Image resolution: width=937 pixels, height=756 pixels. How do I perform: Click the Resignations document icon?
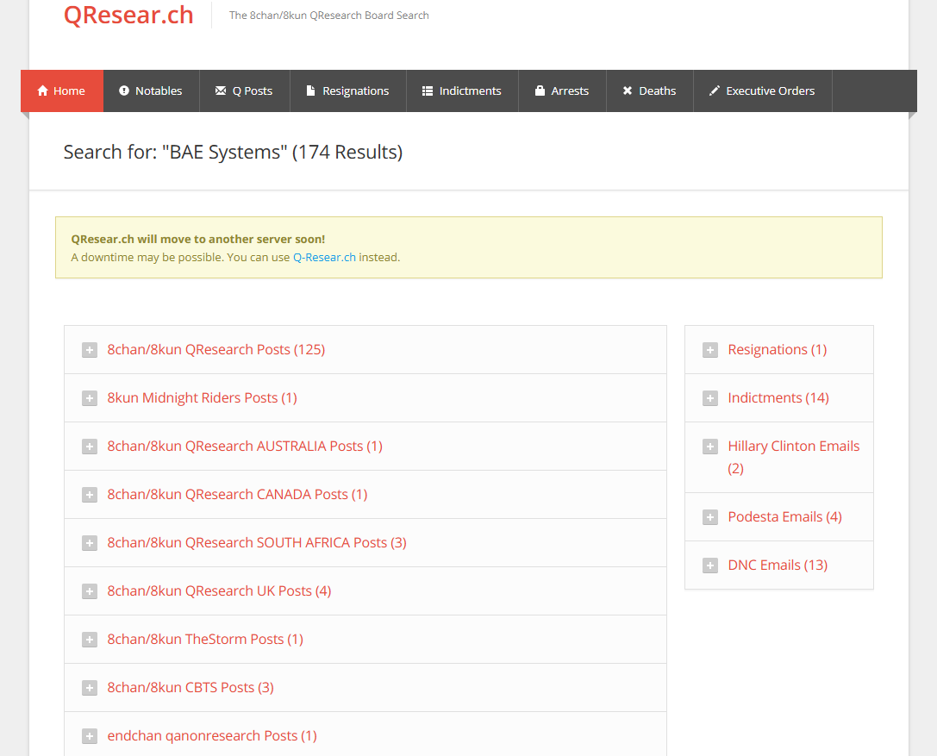310,91
